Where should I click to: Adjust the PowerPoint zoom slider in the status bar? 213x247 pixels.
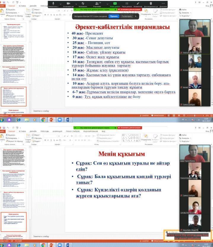click(195, 115)
